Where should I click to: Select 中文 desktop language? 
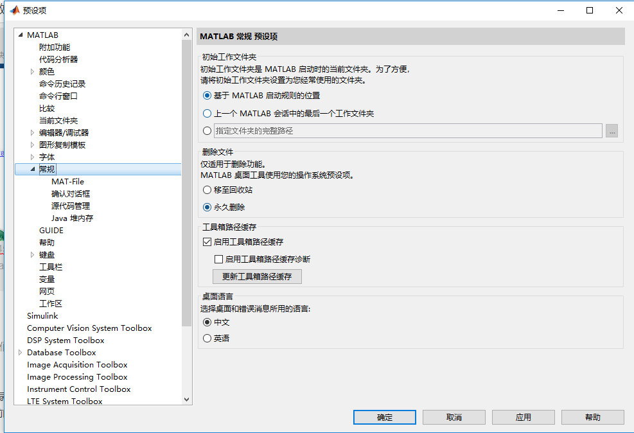(207, 323)
